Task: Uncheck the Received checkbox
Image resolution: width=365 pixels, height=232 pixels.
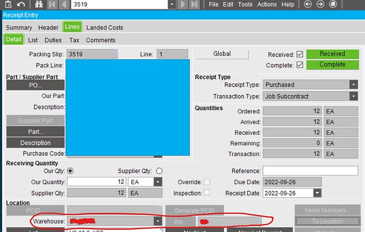Action: coord(300,54)
